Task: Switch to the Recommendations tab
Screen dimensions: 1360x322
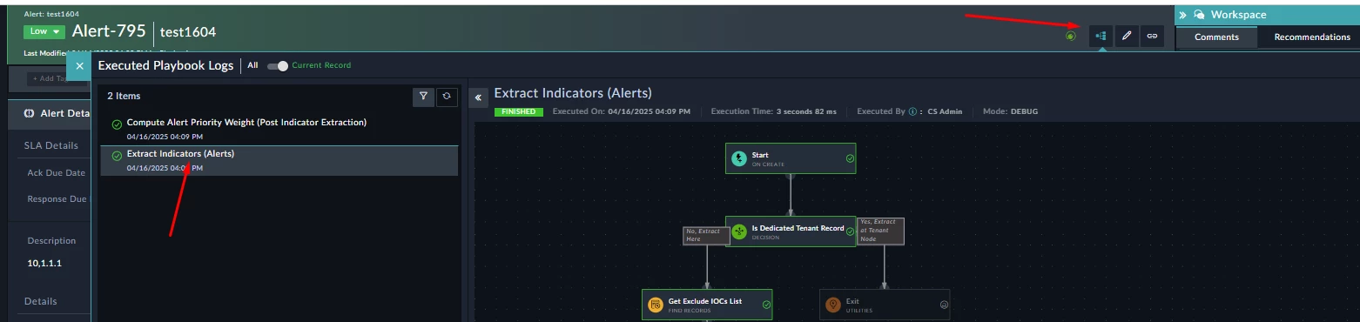Action: [x=1311, y=37]
